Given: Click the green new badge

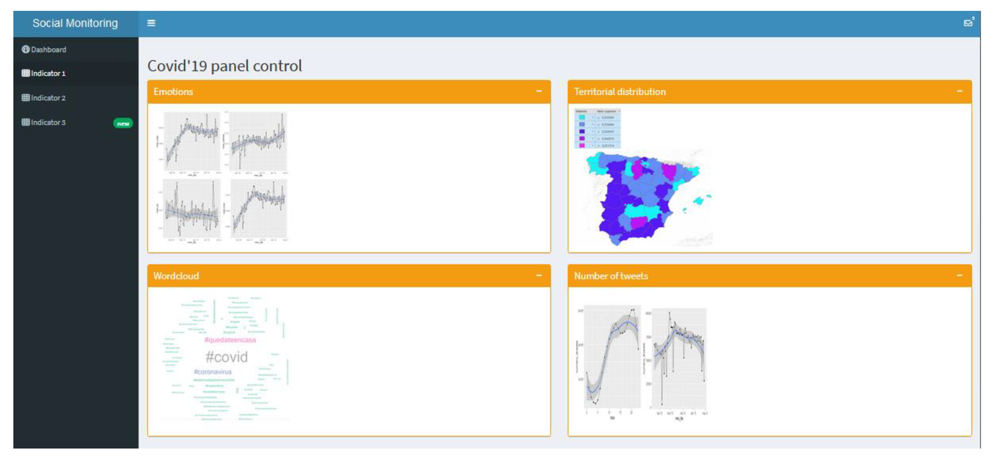Looking at the screenshot, I should coord(123,123).
